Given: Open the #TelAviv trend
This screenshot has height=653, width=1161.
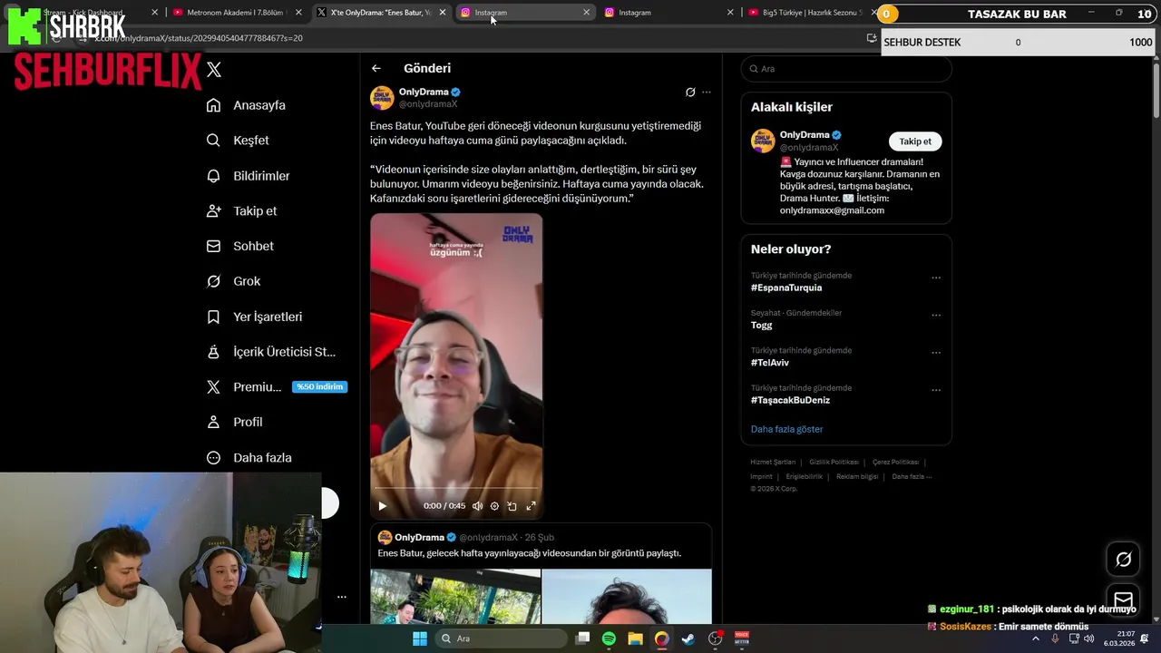Looking at the screenshot, I should 770,363.
